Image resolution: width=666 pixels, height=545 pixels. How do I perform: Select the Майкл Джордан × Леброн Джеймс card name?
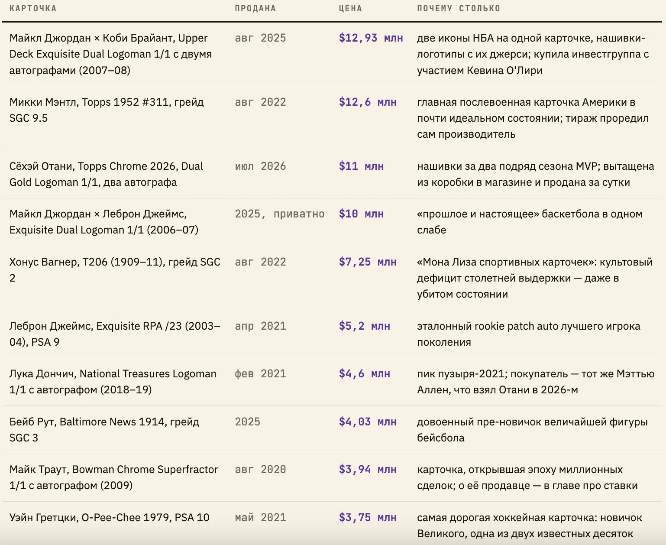104,222
